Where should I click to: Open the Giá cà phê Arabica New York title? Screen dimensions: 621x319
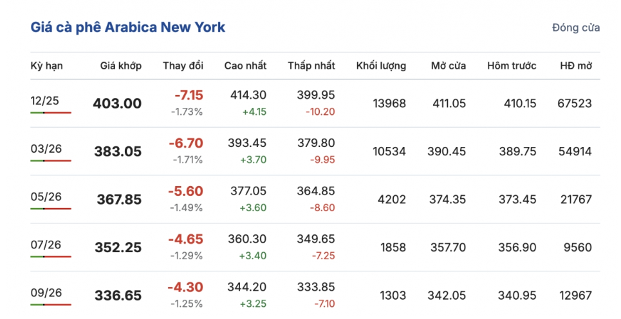[x=128, y=28]
